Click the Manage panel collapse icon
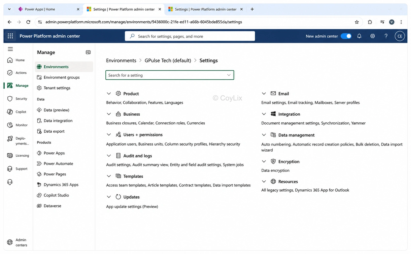This screenshot has height=254, width=411. point(88,52)
